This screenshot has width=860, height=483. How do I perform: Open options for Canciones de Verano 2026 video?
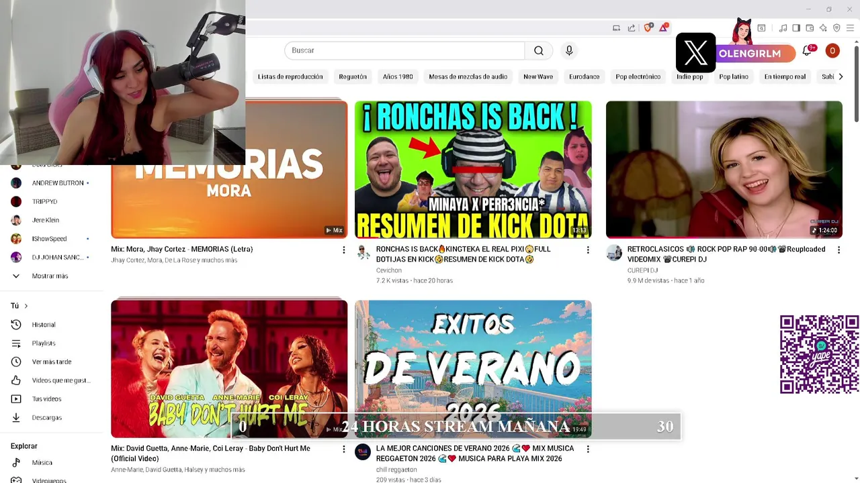588,449
